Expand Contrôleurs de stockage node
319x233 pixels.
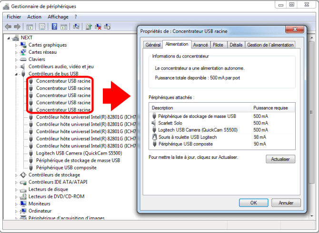16,175
